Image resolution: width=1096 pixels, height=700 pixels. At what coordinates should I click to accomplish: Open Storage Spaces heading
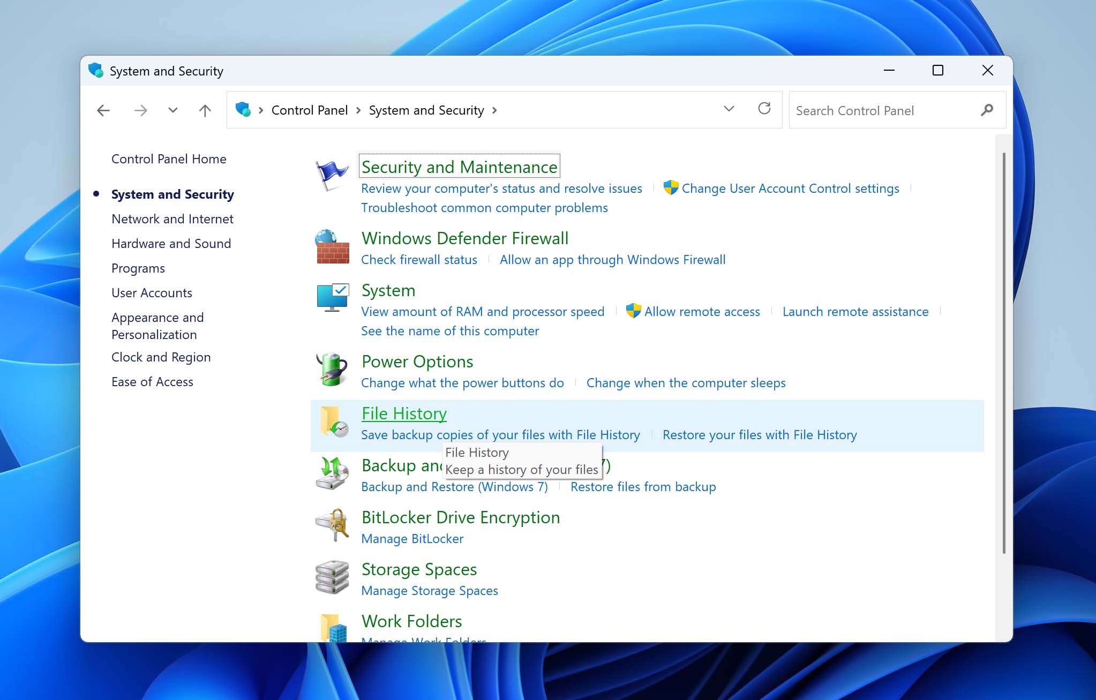coord(419,569)
